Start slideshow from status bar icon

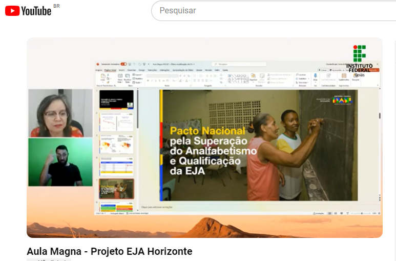(348, 213)
